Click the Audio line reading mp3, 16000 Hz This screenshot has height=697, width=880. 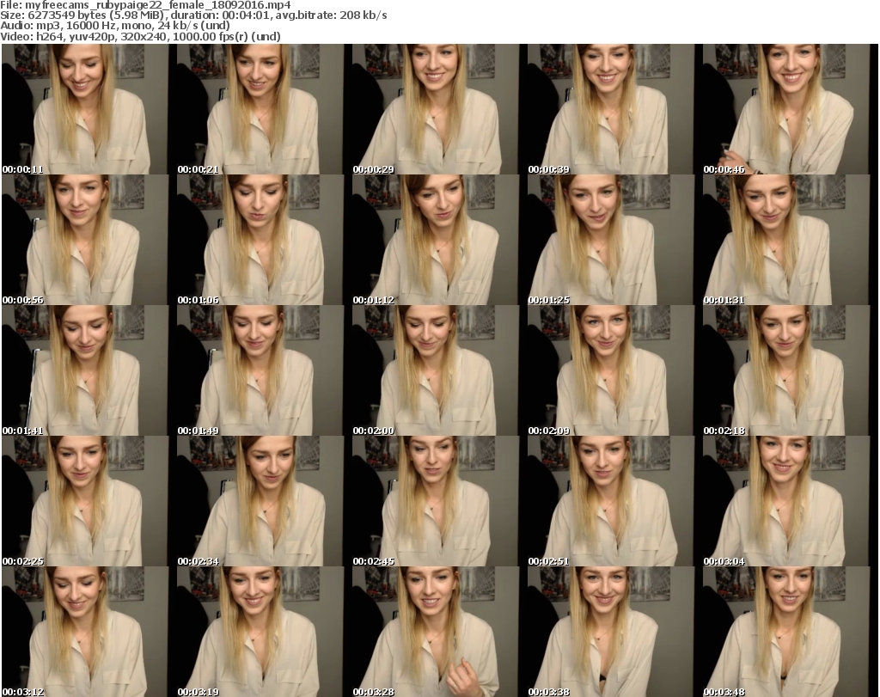(x=115, y=26)
